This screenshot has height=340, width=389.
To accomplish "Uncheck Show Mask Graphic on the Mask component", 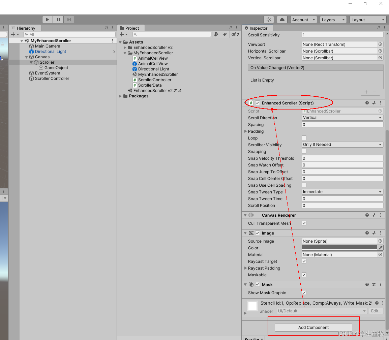I will [x=304, y=292].
